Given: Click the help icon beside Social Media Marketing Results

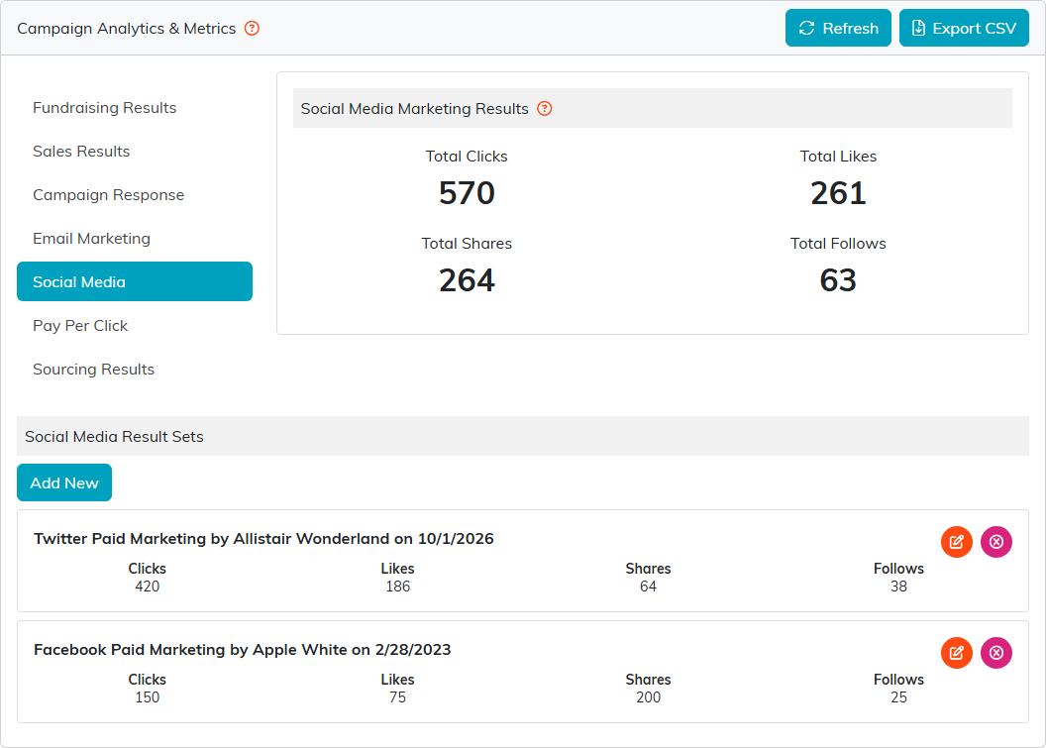Looking at the screenshot, I should pyautogui.click(x=545, y=108).
